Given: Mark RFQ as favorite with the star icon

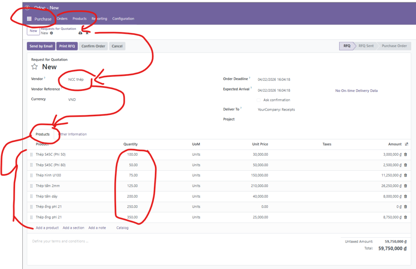Looking at the screenshot, I should pos(35,67).
